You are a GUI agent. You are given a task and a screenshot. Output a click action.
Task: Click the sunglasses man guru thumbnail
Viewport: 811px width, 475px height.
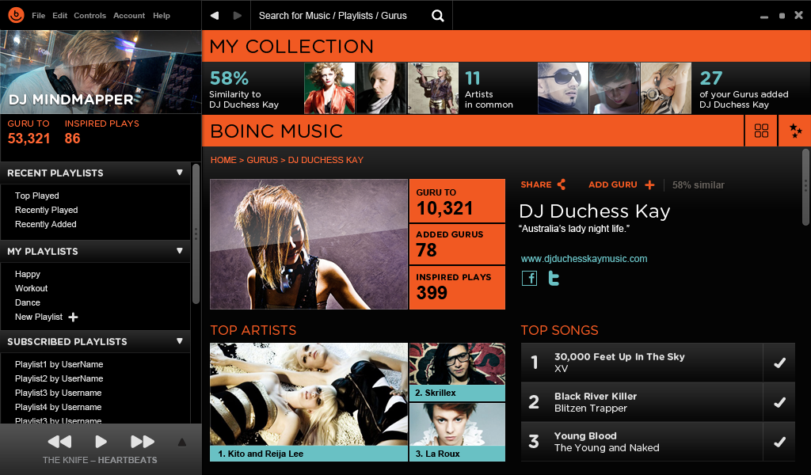click(563, 89)
